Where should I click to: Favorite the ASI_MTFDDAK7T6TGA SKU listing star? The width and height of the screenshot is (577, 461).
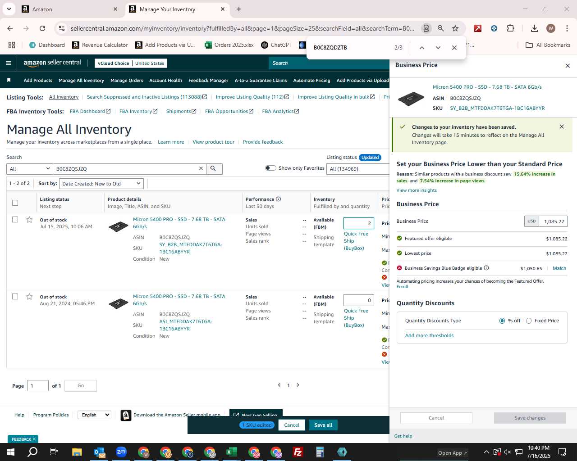point(29,297)
